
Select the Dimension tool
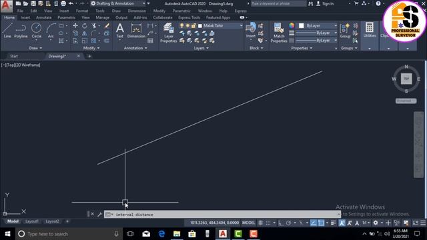tap(136, 30)
